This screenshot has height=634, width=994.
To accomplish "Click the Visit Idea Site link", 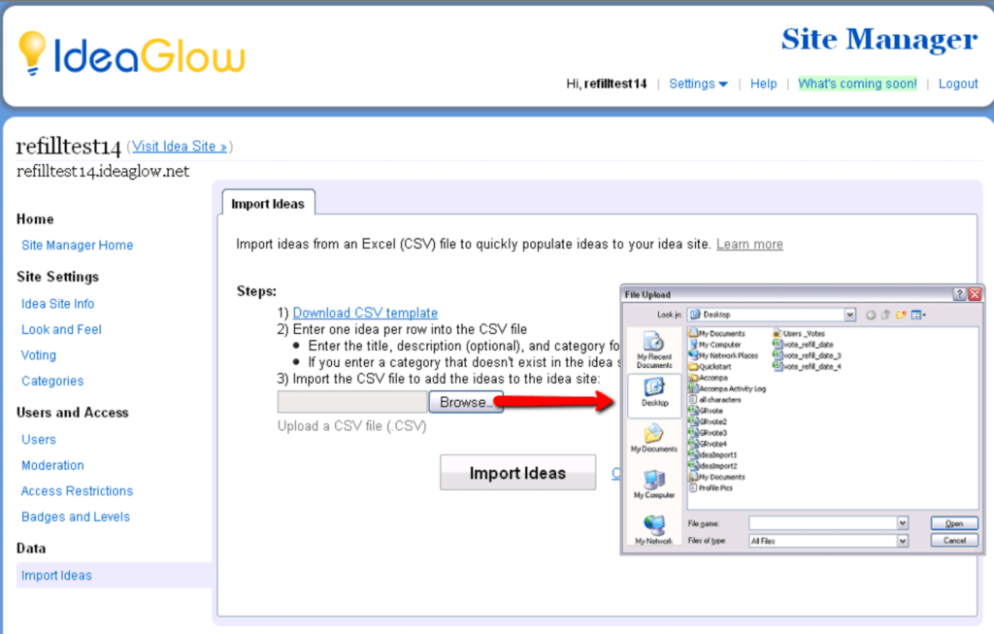I will coord(180,147).
